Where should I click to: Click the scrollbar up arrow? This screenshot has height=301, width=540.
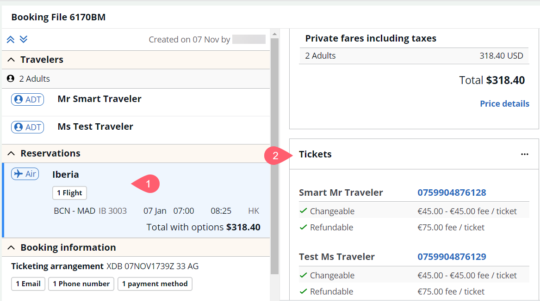pyautogui.click(x=274, y=34)
